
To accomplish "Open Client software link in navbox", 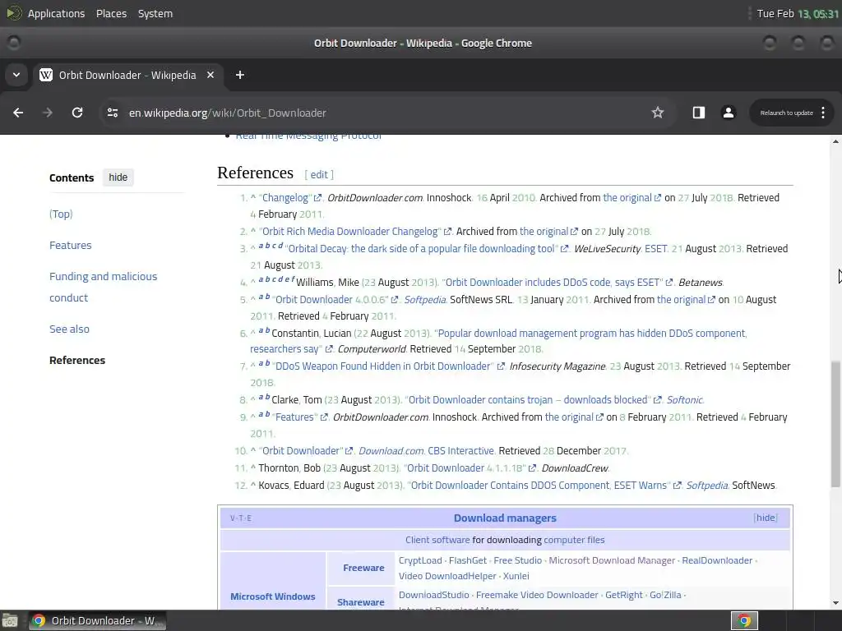I will 437,541.
